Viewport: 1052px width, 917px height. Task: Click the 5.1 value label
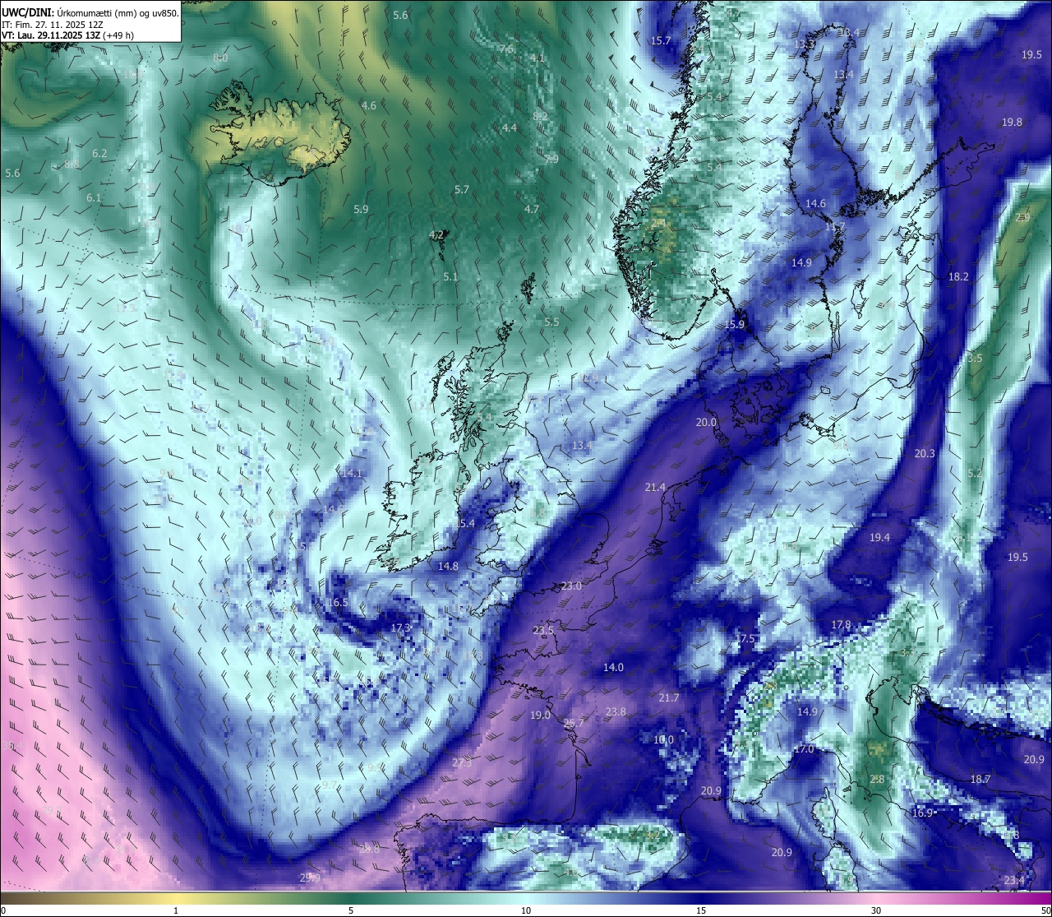(450, 277)
